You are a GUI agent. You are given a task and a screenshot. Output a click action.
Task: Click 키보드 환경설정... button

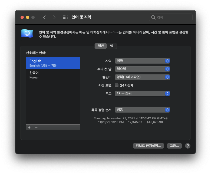[149, 146]
